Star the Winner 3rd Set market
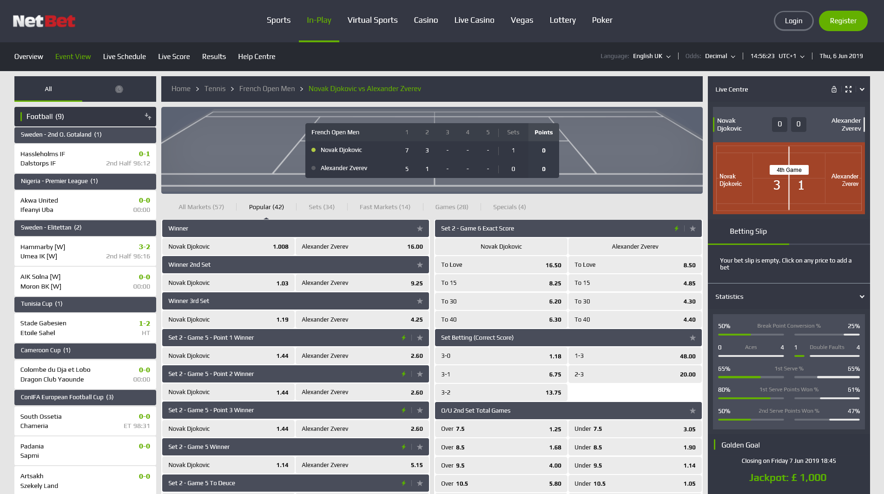Viewport: 884px width, 494px height. pos(420,301)
